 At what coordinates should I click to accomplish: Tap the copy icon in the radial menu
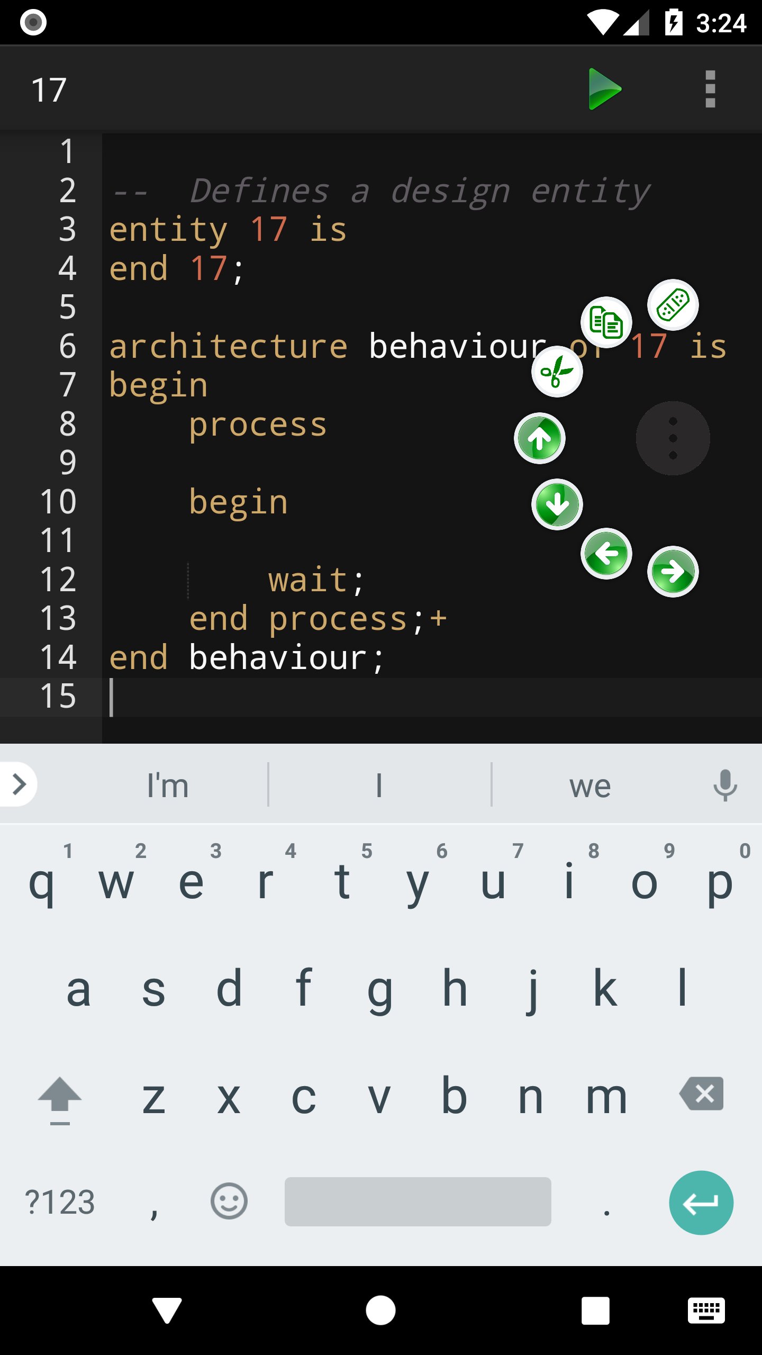pos(606,322)
